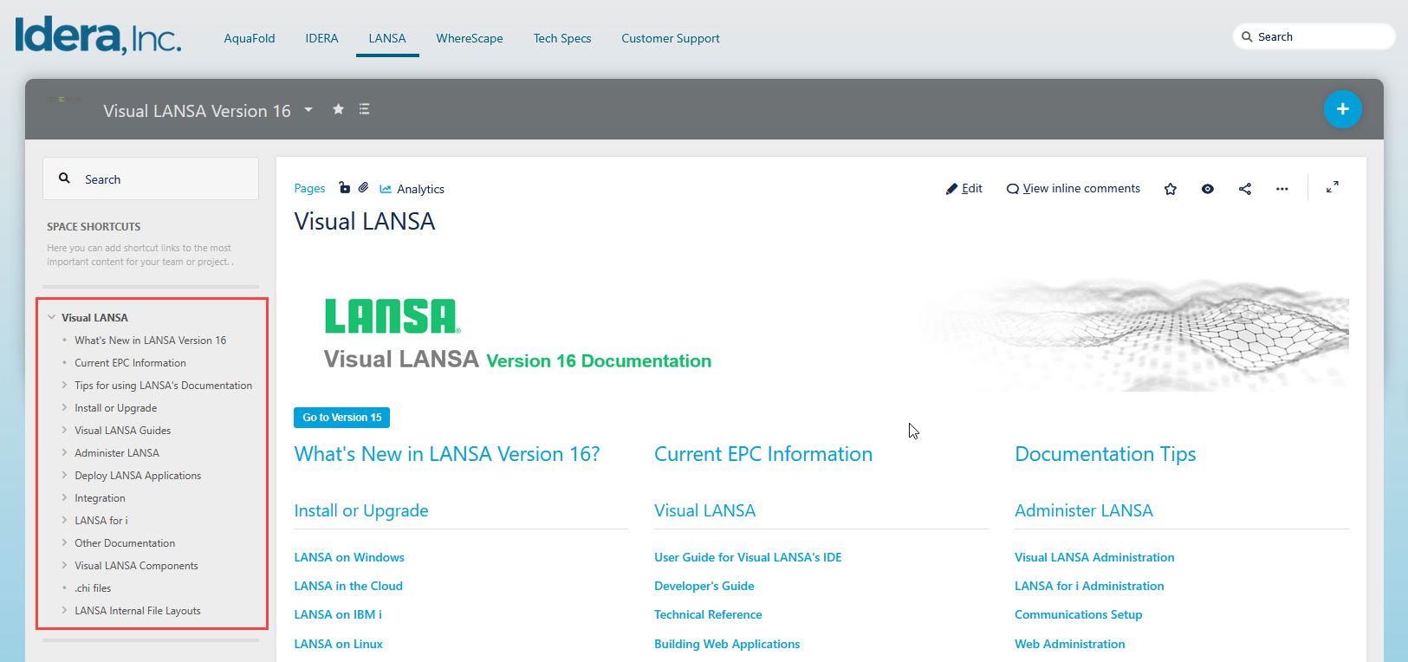The image size is (1408, 662).
Task: Favorite the space using the star beside Visual LANSA Version 16
Action: [x=339, y=109]
